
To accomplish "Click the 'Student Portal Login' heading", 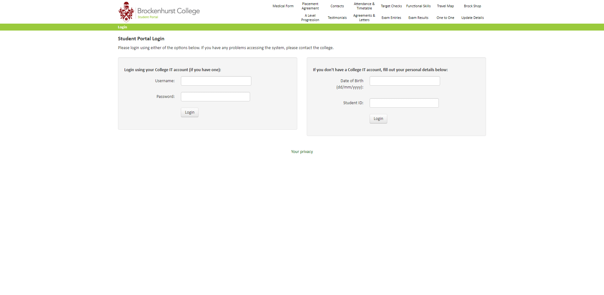I will pos(141,39).
